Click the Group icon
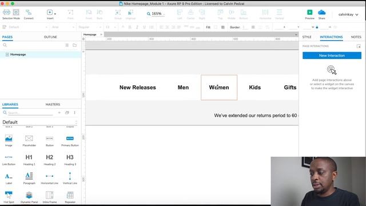 click(118, 12)
